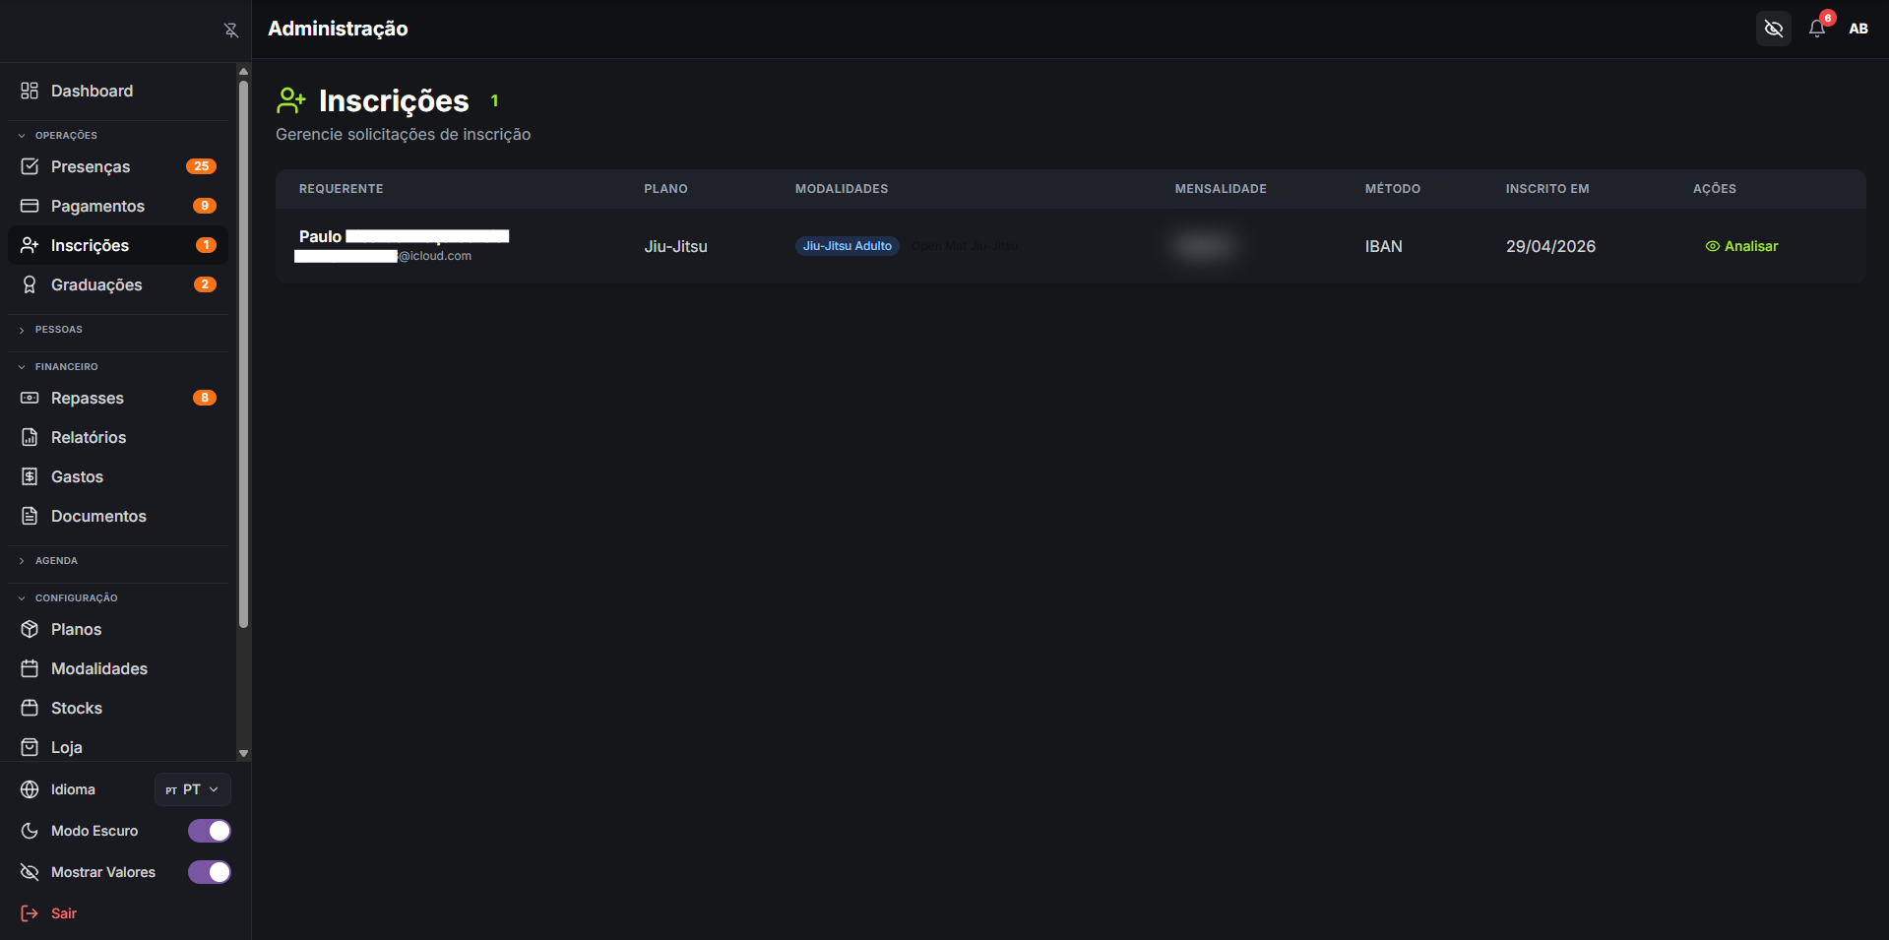Click the Graduações award icon

coord(30,284)
